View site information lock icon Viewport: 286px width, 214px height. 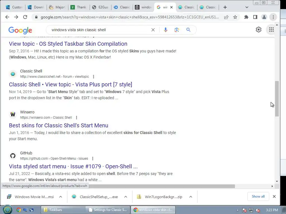point(36,17)
